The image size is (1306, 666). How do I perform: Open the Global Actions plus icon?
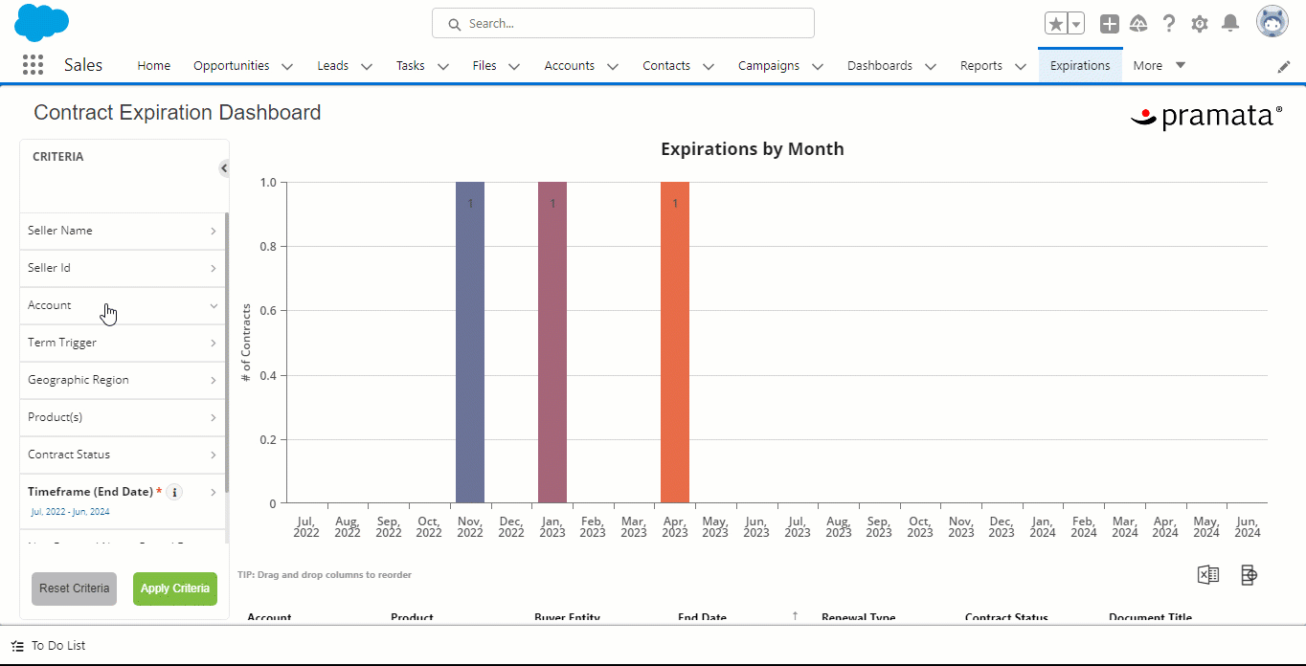point(1109,24)
